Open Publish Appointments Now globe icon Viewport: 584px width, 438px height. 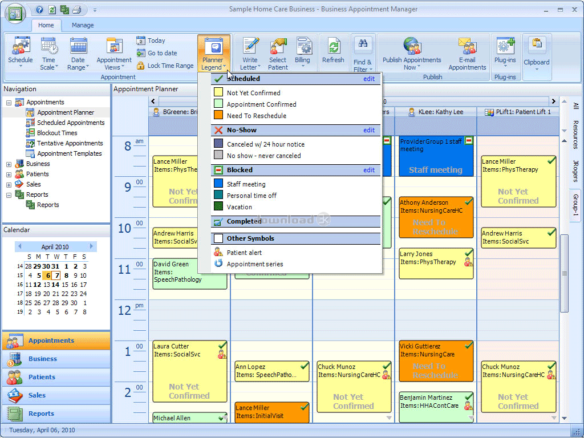[x=412, y=46]
